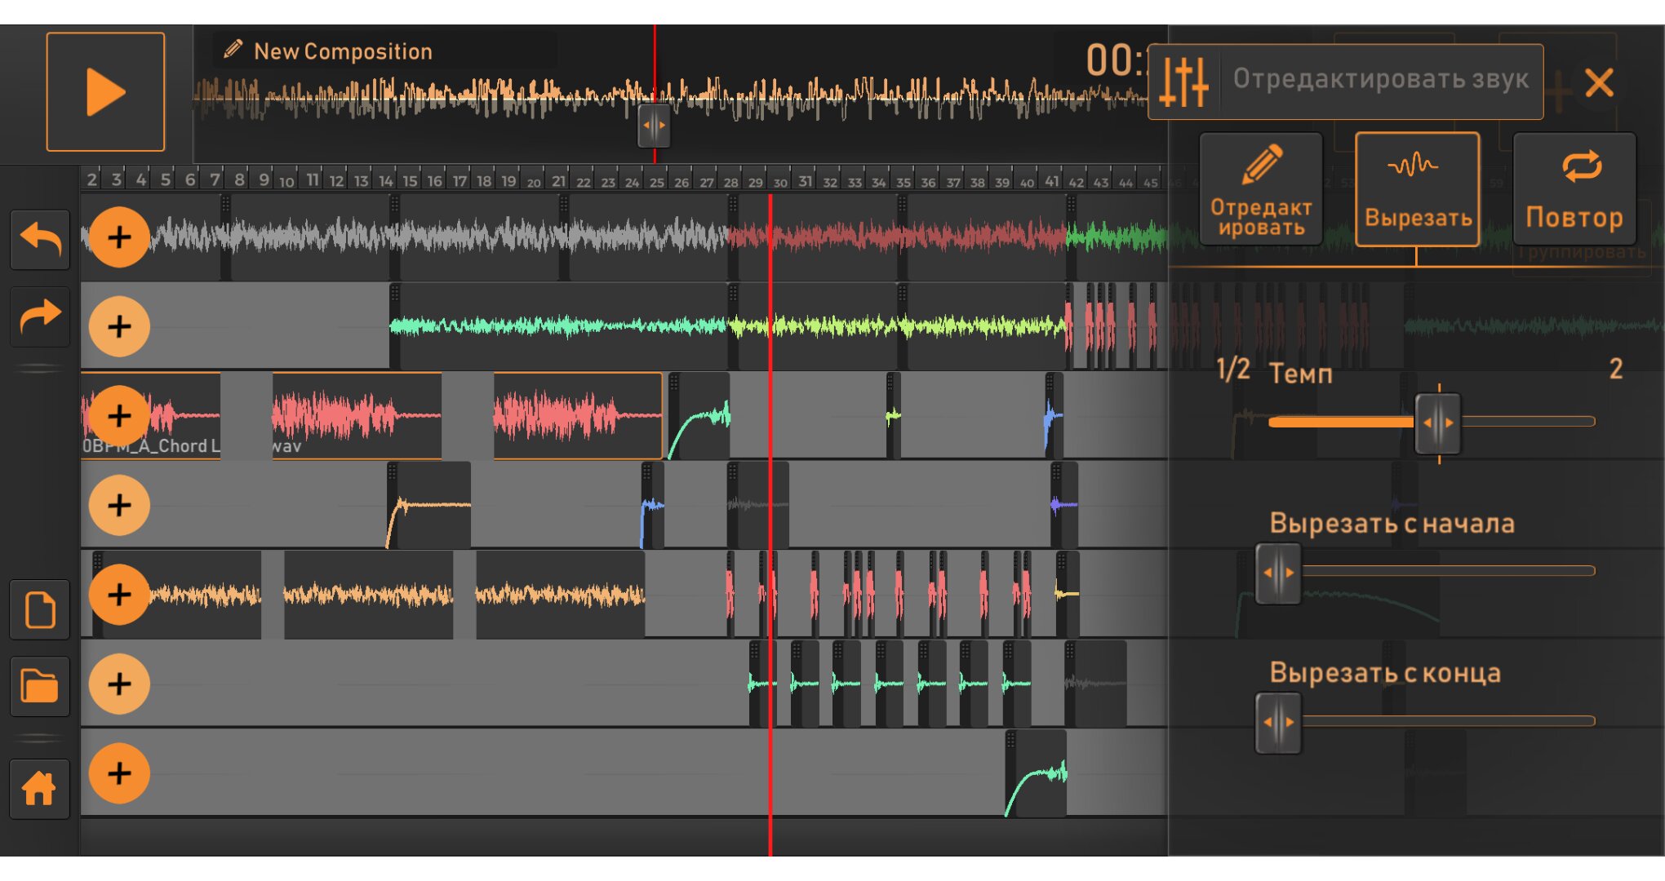
Task: Add a sample to the first track
Action: pos(119,237)
